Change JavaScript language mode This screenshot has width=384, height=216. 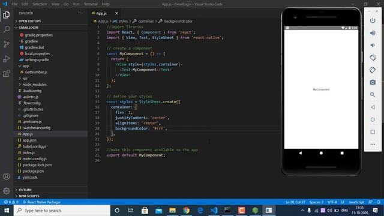(x=356, y=202)
